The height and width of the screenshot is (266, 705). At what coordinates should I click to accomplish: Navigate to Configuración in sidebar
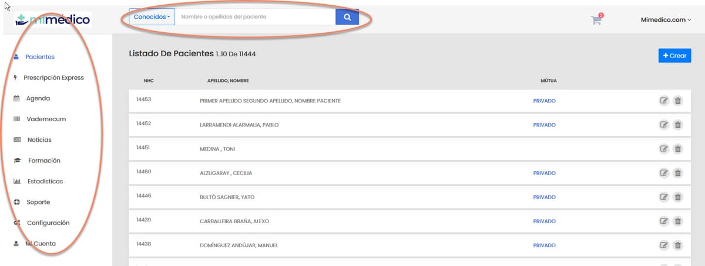tap(48, 223)
